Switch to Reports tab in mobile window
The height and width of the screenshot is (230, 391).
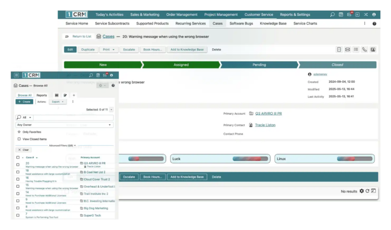pos(42,95)
